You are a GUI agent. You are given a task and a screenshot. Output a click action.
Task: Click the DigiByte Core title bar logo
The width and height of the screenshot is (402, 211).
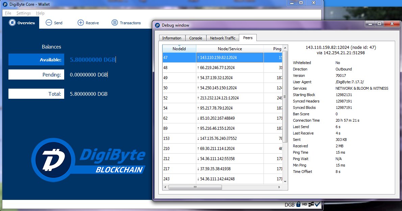[5, 4]
